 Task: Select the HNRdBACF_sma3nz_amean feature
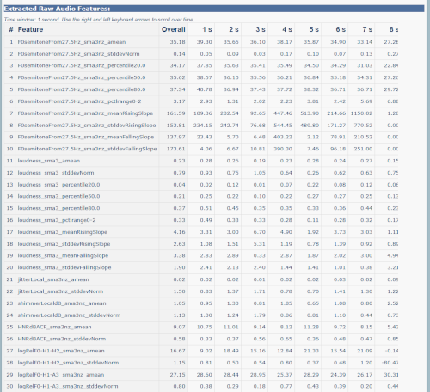pyautogui.click(x=54, y=328)
